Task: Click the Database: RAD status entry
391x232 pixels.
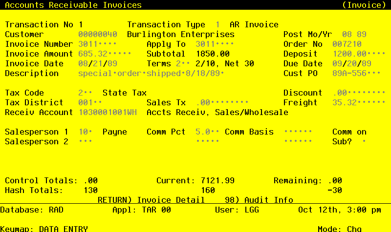Action: [x=32, y=210]
